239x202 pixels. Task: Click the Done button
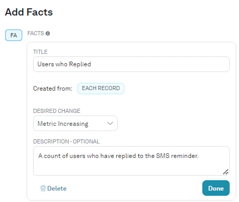click(216, 188)
